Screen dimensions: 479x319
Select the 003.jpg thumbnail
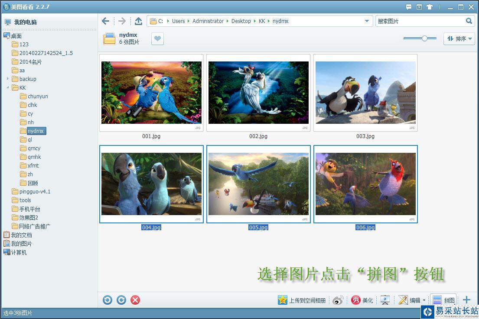pos(365,93)
